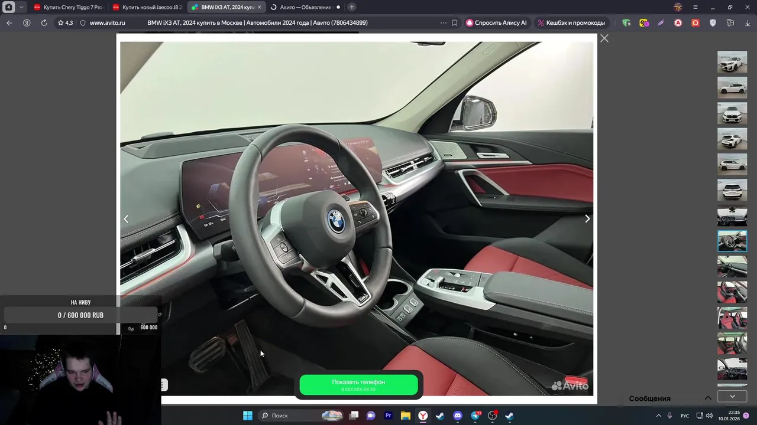Select the first thumbnail of white BMW front
Screen dimensions: 757x425
[x=732, y=62]
